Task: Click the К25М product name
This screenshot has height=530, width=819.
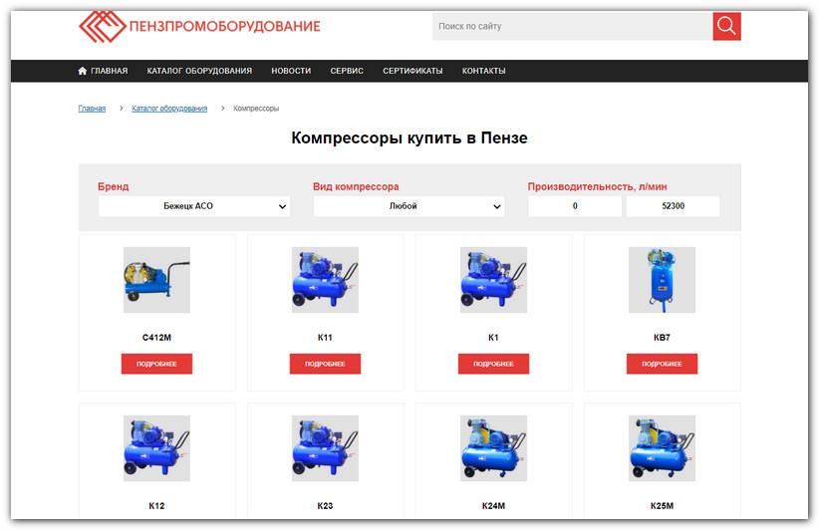Action: click(x=662, y=506)
